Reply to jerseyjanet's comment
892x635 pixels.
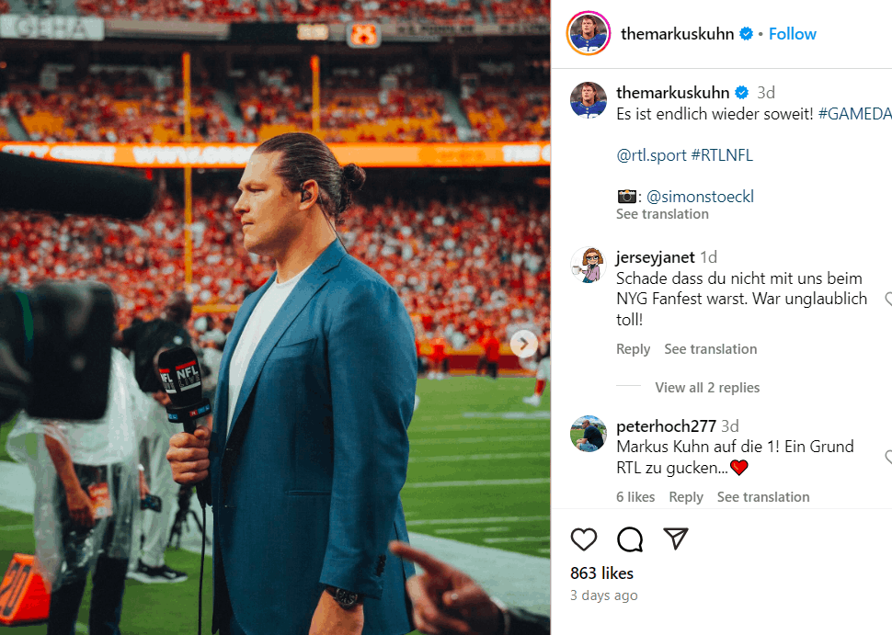pyautogui.click(x=633, y=349)
